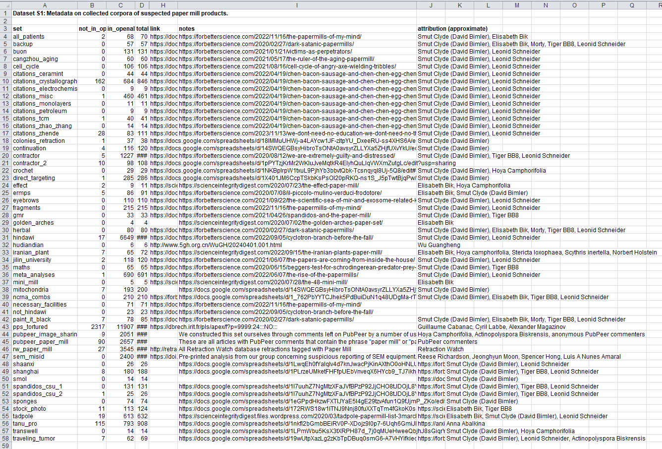Click the select-all corner box of the grid
This screenshot has height=449, width=662.
coord(5,5)
